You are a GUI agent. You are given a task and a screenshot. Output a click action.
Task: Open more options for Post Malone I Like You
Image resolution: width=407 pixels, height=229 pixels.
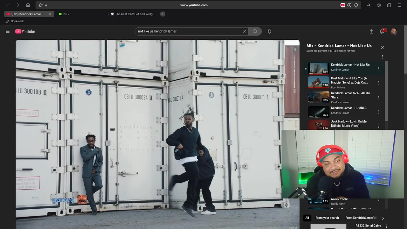click(379, 83)
